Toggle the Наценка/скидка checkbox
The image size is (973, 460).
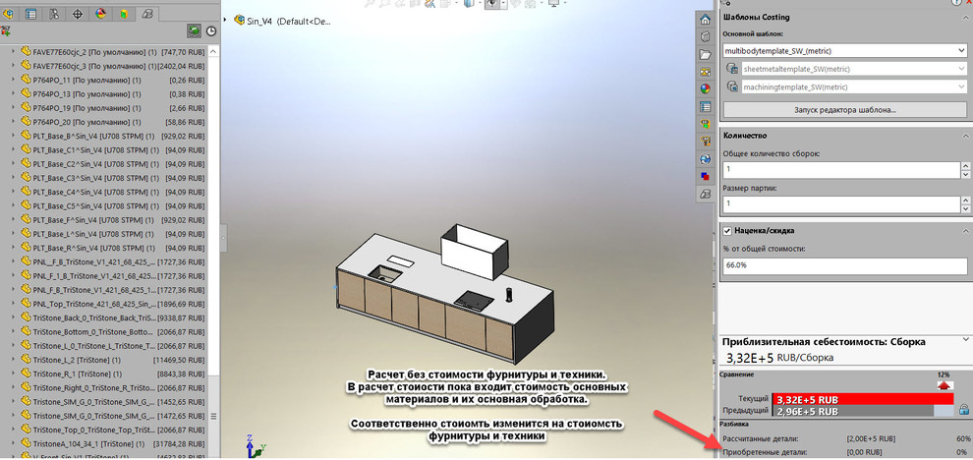727,231
